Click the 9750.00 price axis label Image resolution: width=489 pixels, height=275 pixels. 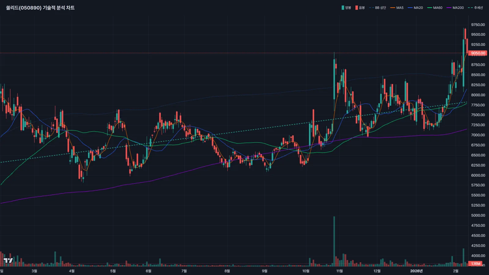(x=478, y=25)
